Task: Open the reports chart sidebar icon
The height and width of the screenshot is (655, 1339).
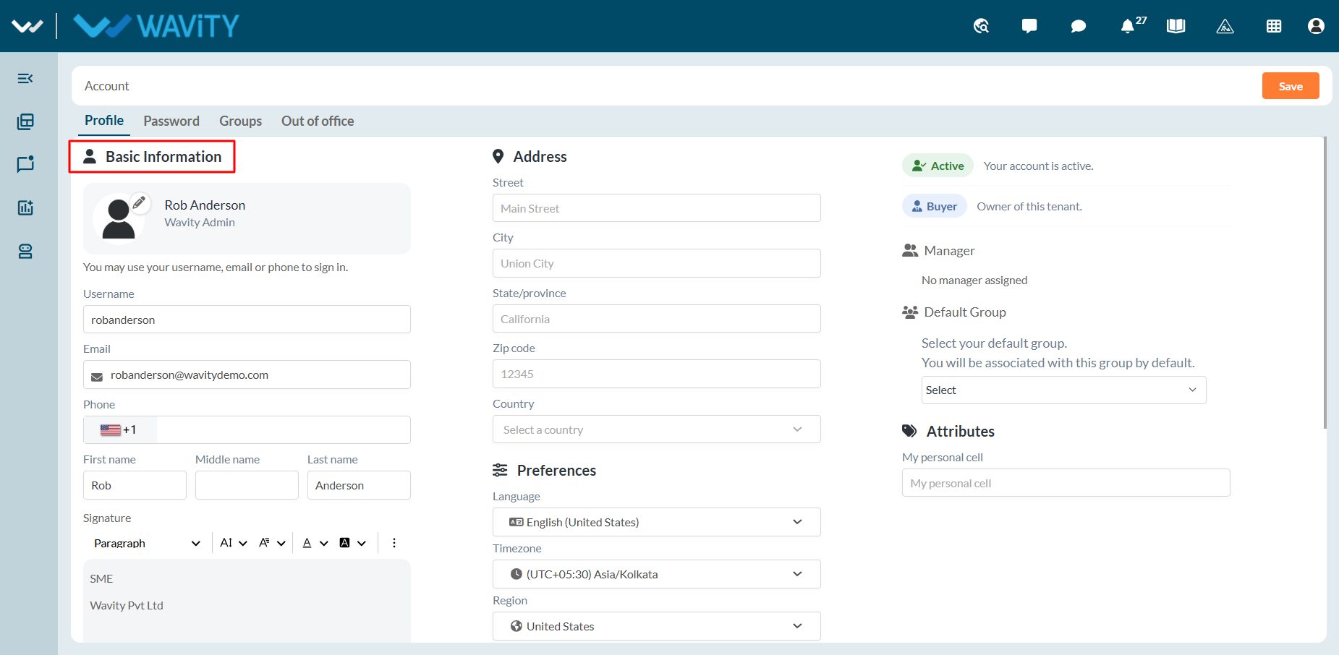Action: [x=25, y=207]
